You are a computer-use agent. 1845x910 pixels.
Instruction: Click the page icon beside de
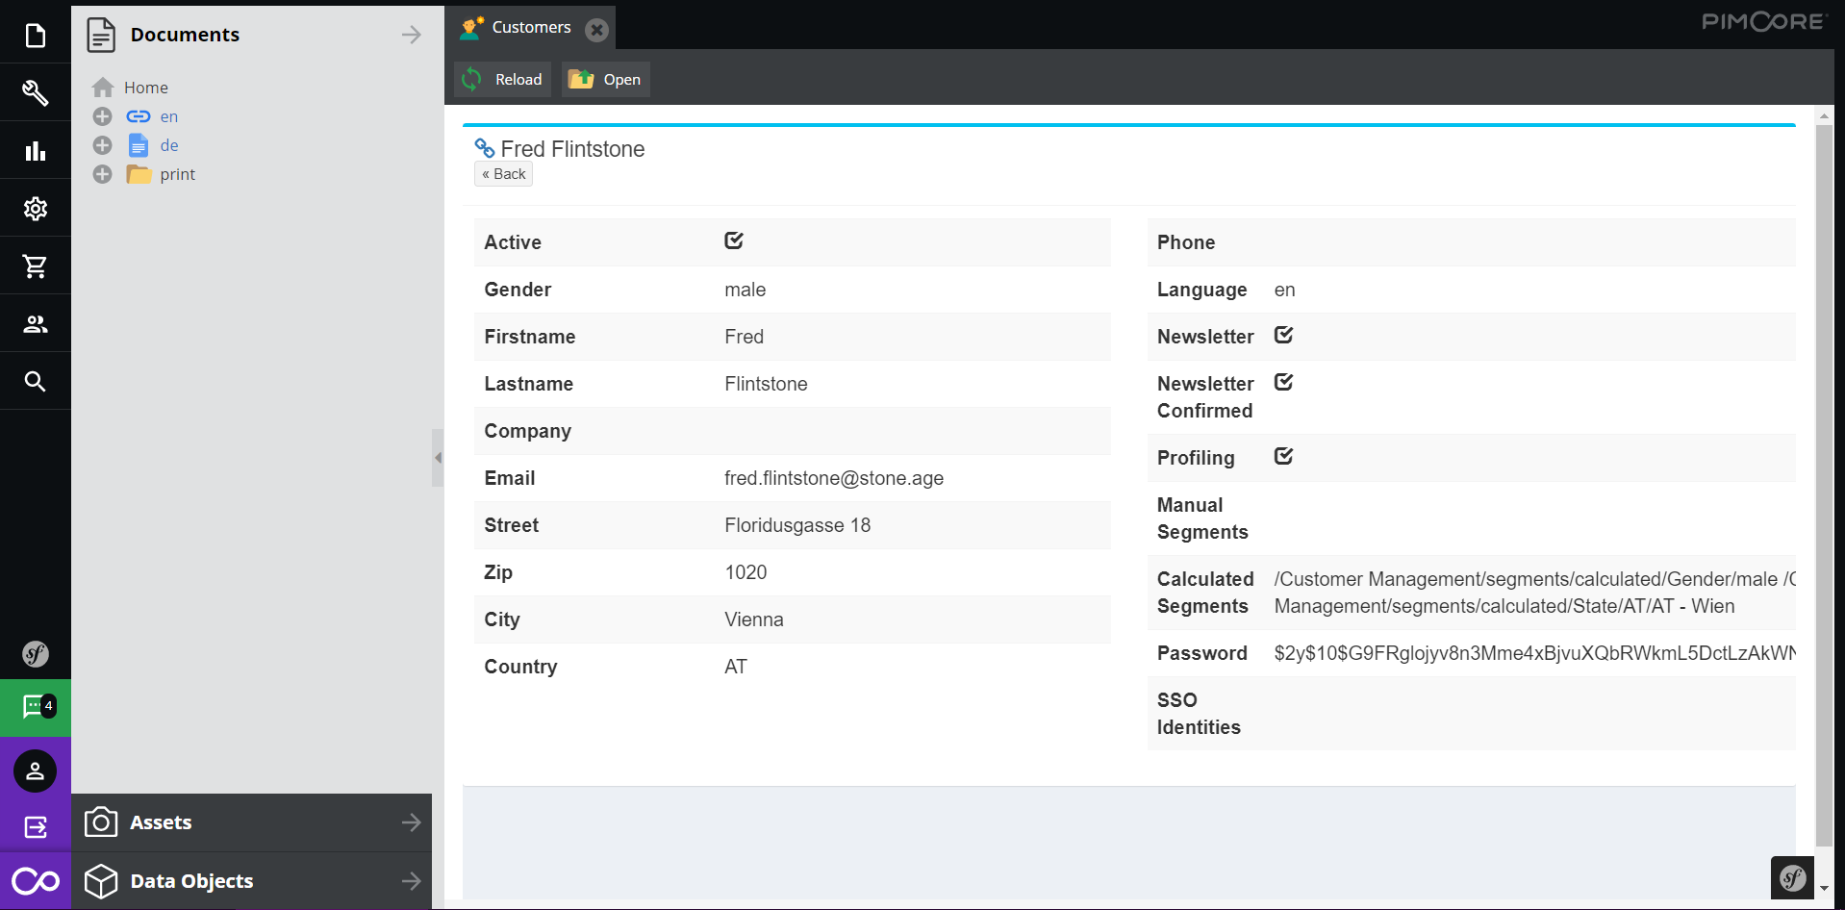click(139, 145)
